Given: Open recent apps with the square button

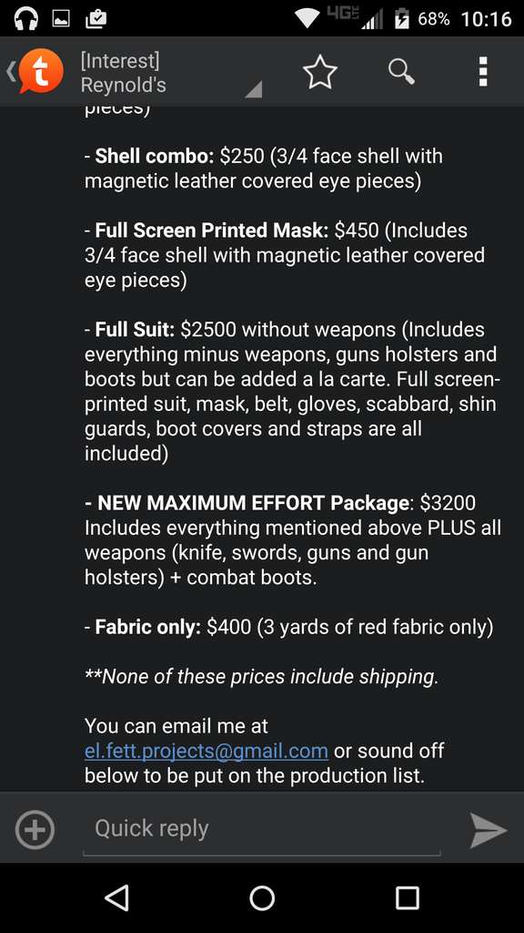Looking at the screenshot, I should (408, 897).
